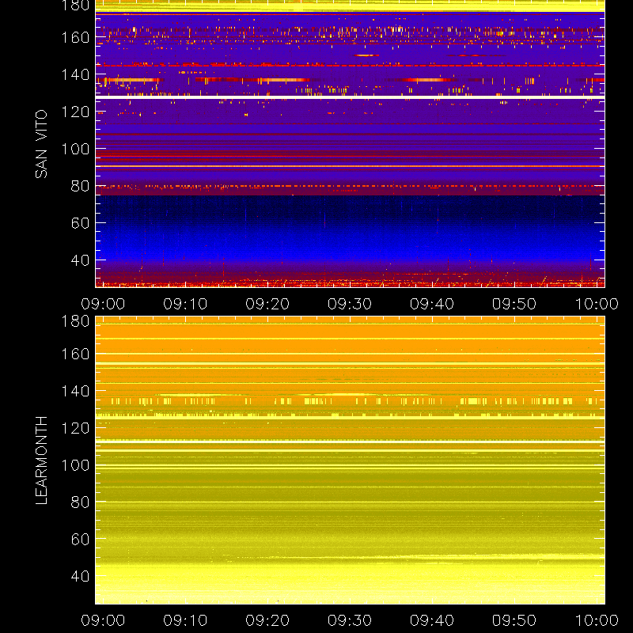
Task: Click 09:20 time label under Learmonth plot
Action: pos(267,620)
